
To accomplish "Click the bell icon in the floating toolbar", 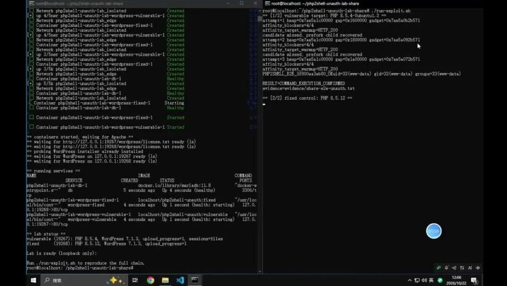I will click(447, 268).
